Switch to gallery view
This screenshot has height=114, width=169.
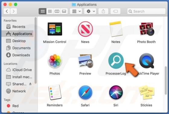[64, 11]
